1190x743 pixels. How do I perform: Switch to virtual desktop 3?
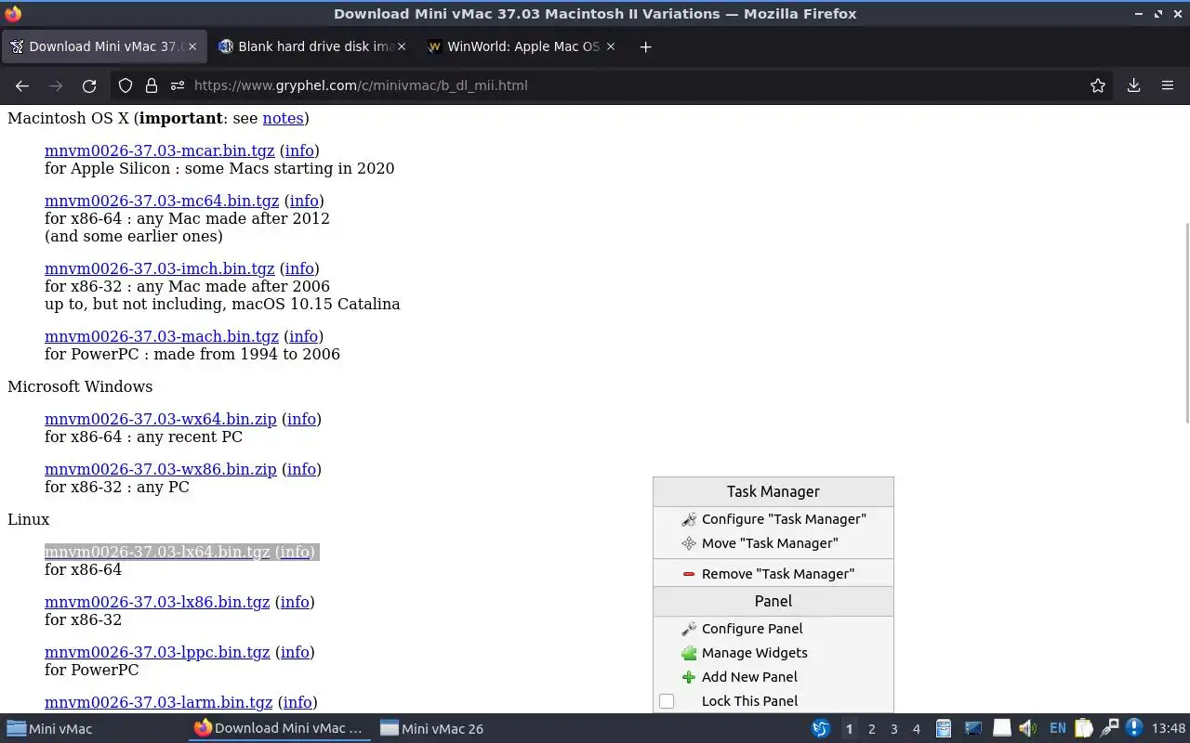894,729
